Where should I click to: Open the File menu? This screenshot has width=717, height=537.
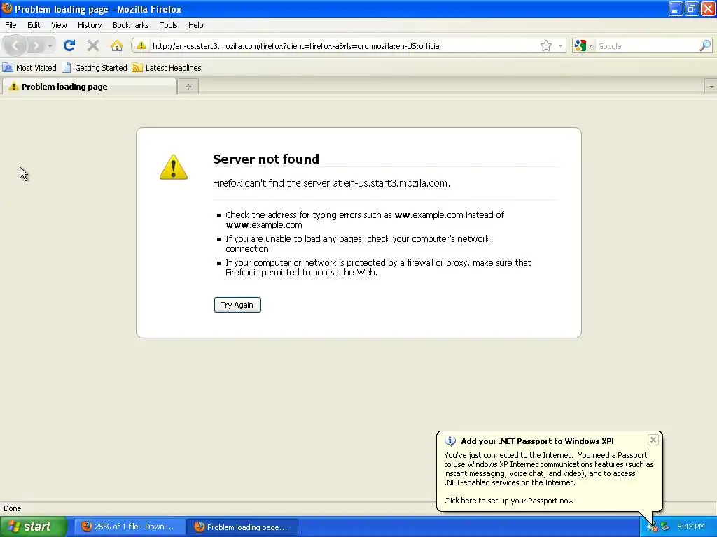pos(11,25)
